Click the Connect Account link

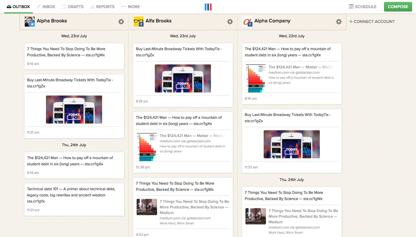372,22
